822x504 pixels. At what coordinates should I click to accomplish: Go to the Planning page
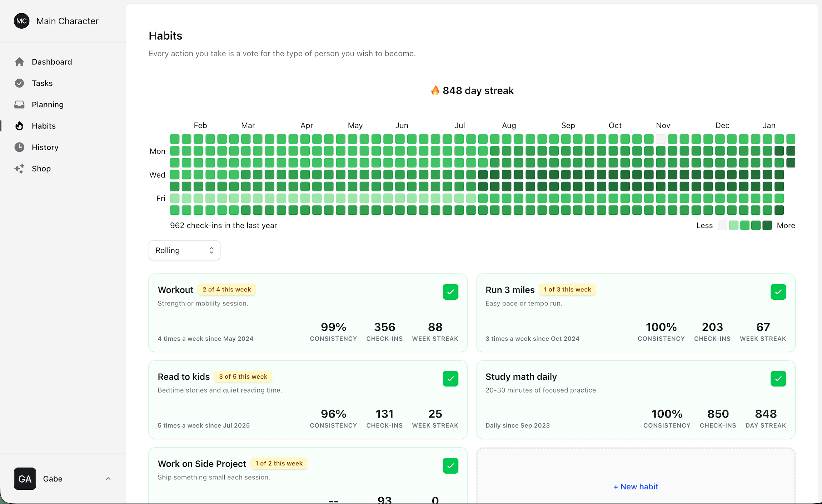click(x=48, y=105)
